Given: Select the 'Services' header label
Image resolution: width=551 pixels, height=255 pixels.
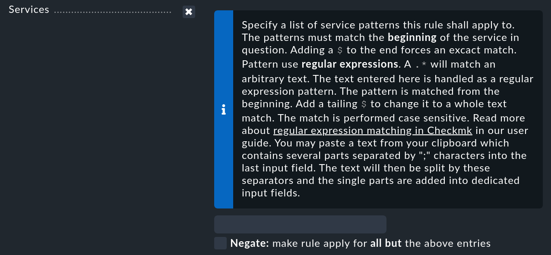Looking at the screenshot, I should [x=29, y=9].
